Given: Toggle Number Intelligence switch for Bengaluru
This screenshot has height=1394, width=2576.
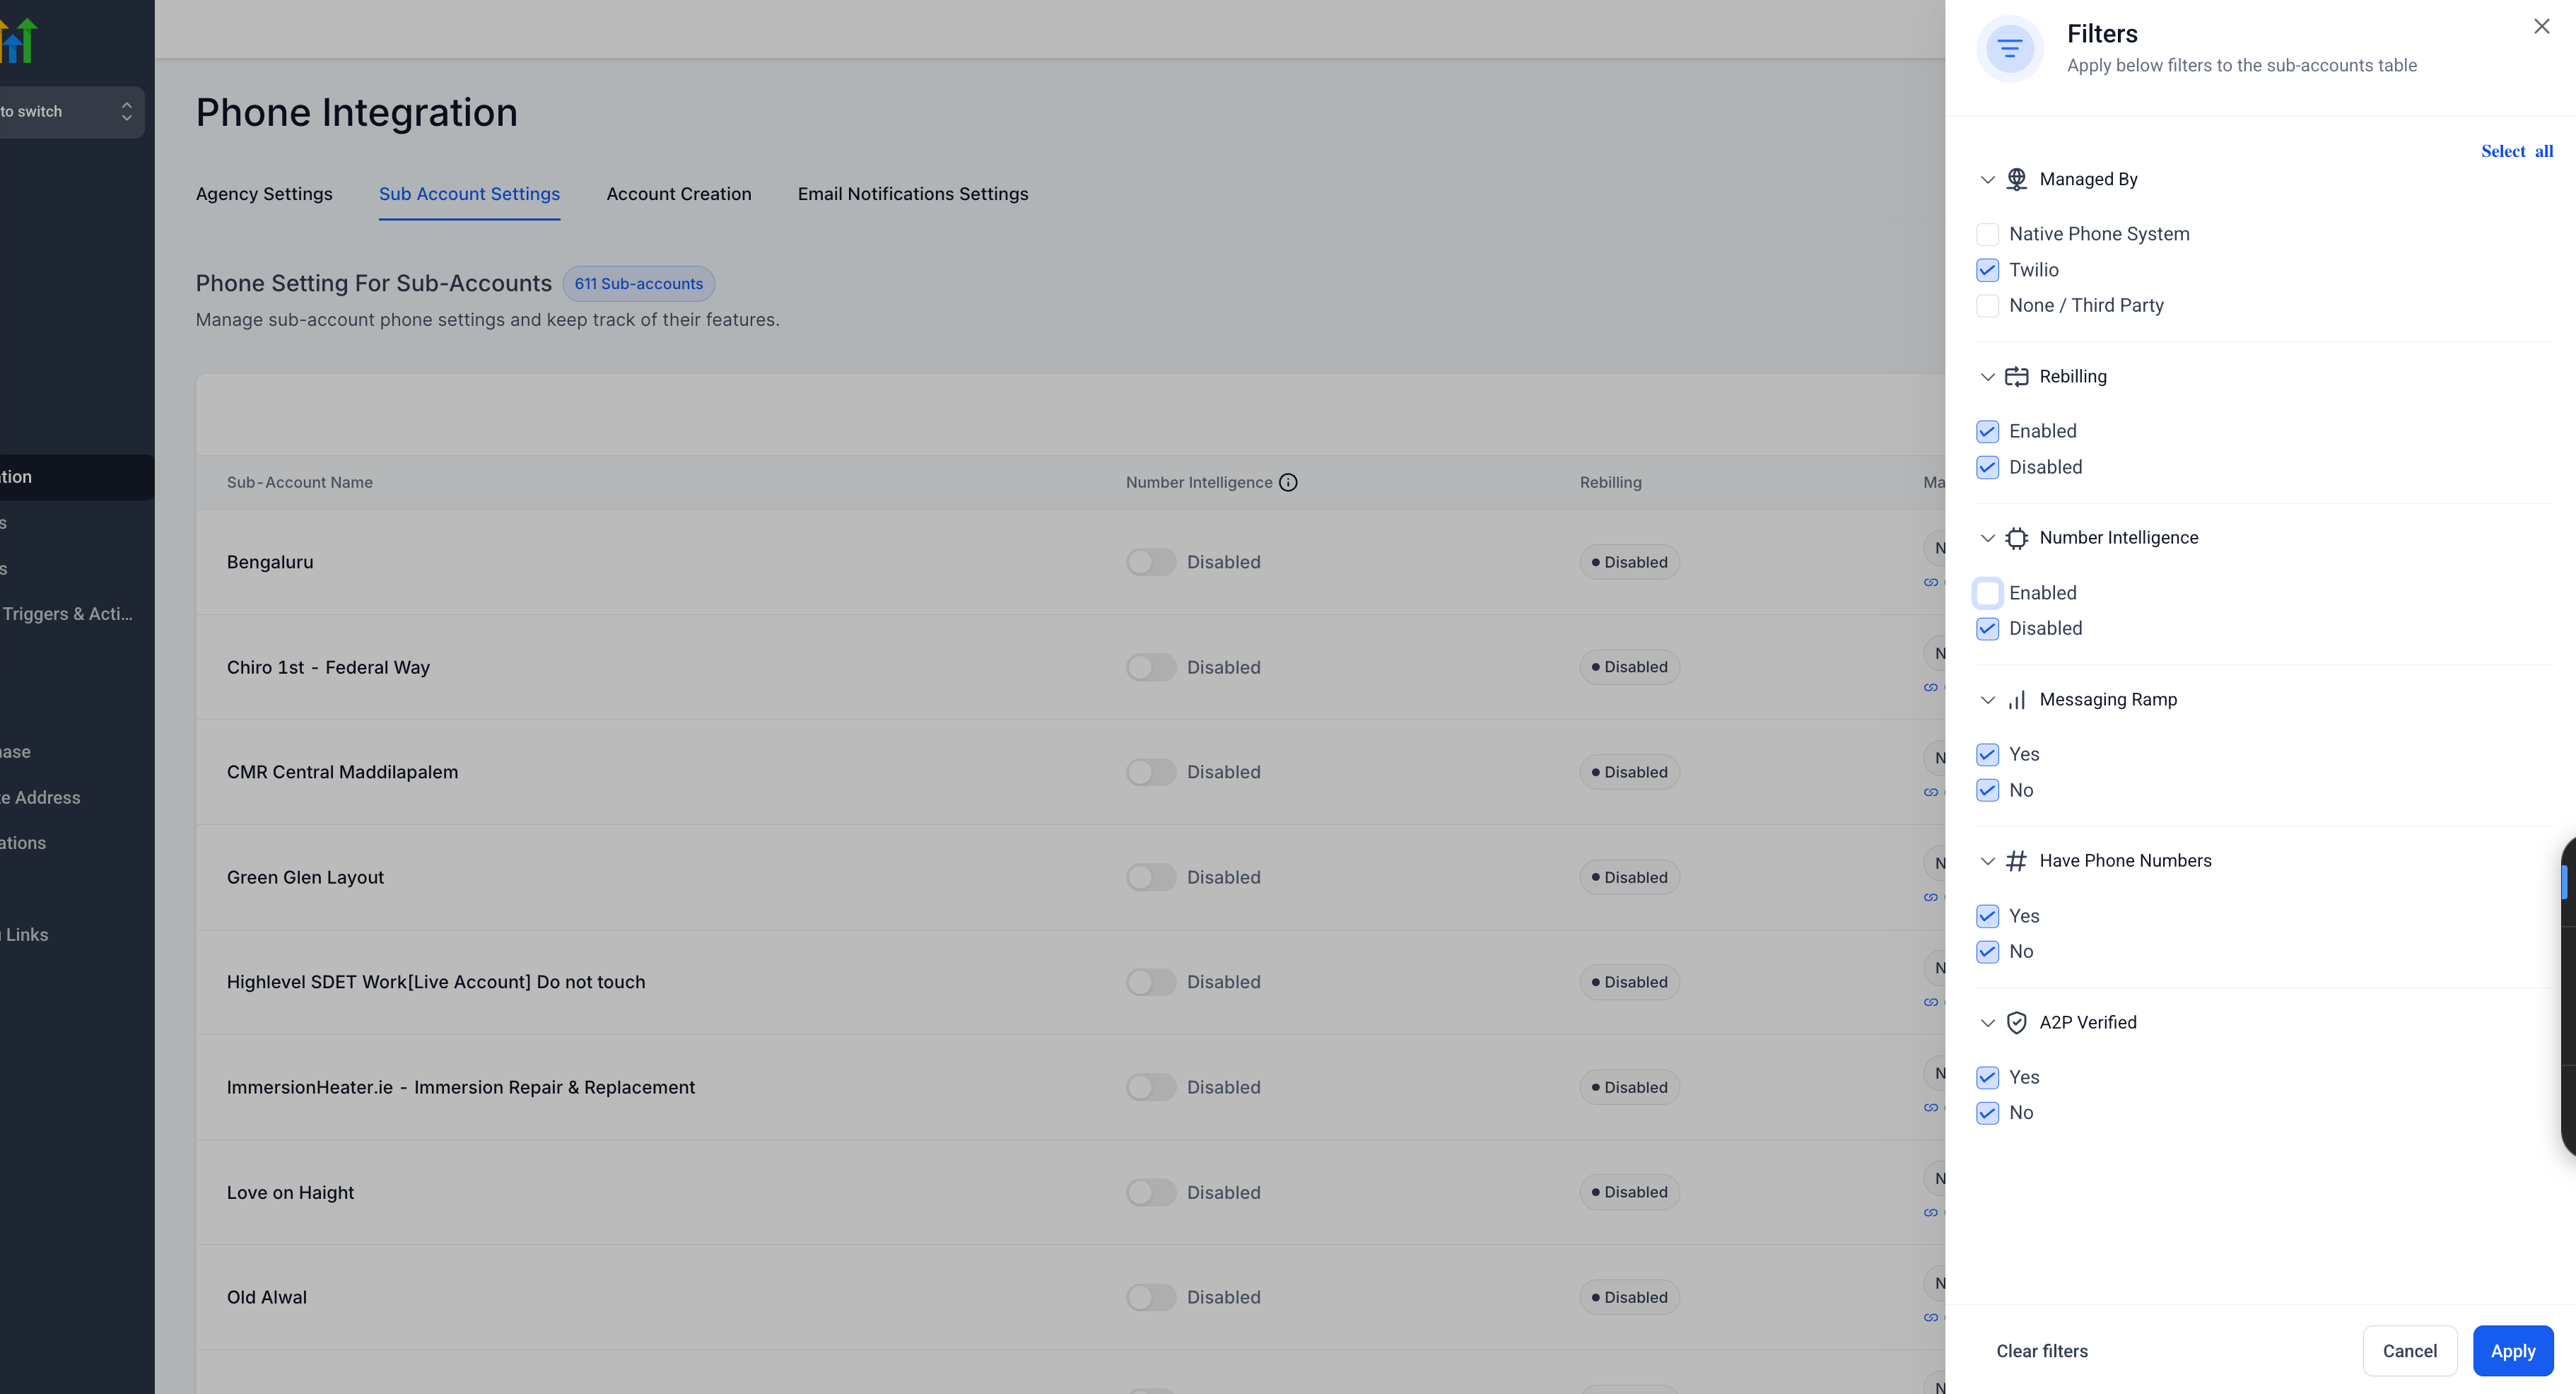Looking at the screenshot, I should 1150,562.
